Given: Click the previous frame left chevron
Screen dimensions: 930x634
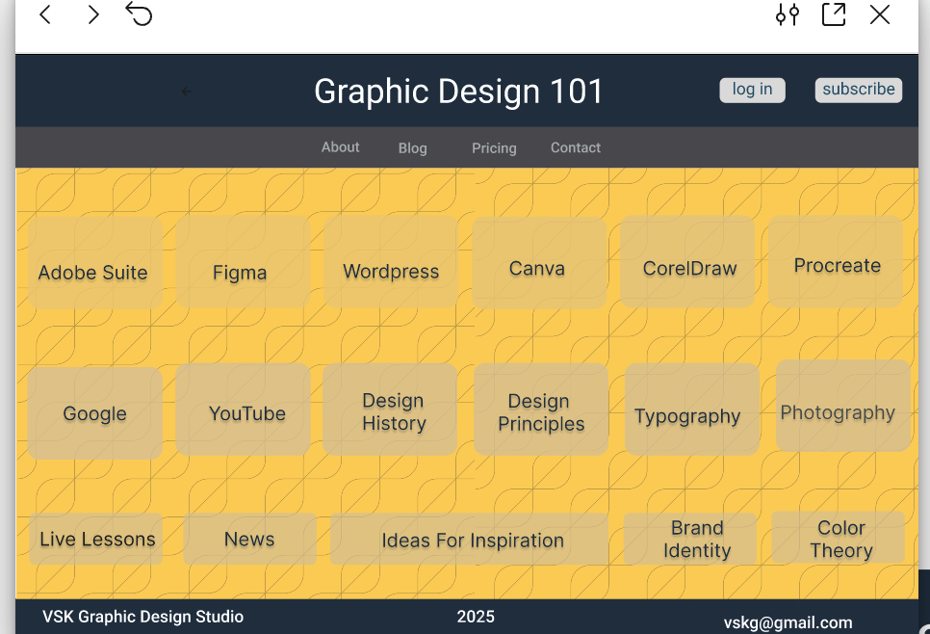Looking at the screenshot, I should (45, 14).
